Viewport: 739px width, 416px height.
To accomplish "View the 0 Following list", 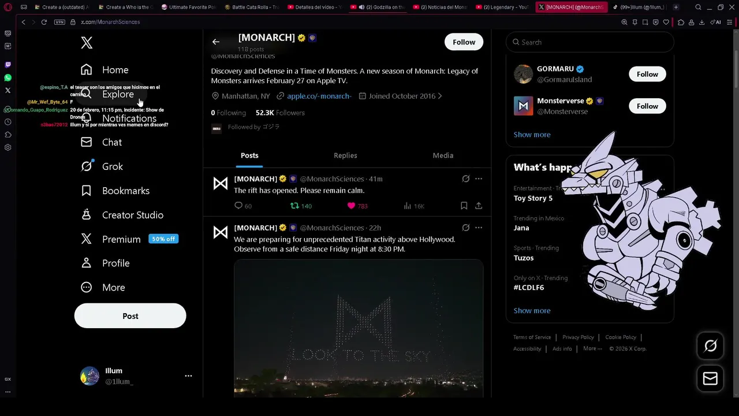I will pos(229,113).
